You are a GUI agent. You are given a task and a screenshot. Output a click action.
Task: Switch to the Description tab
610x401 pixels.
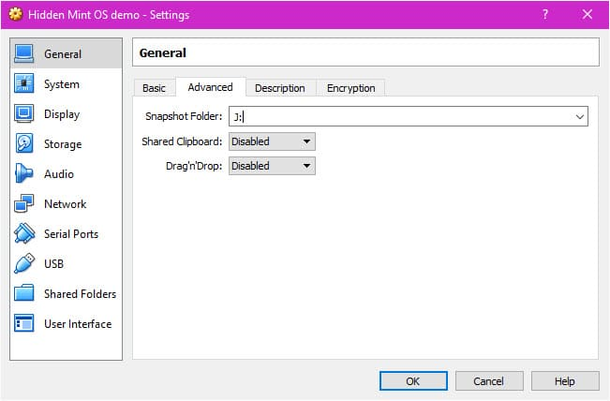pos(280,88)
